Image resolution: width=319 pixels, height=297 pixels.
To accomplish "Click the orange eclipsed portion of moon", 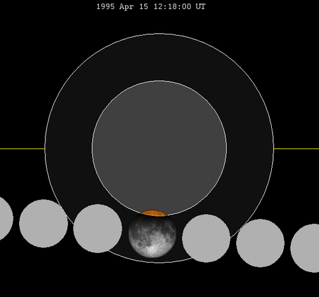I will [154, 213].
